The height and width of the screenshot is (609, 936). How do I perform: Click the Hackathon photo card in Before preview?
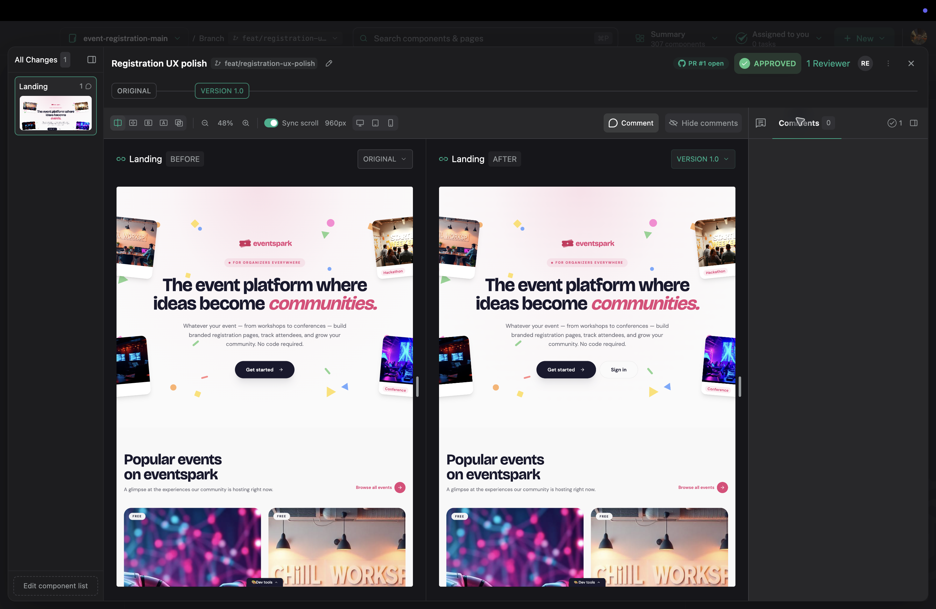click(x=392, y=247)
